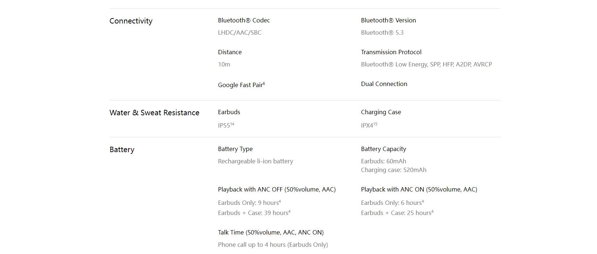Click the Dual Connection feature text
Viewport: 597px width, 254px height.
click(x=384, y=84)
